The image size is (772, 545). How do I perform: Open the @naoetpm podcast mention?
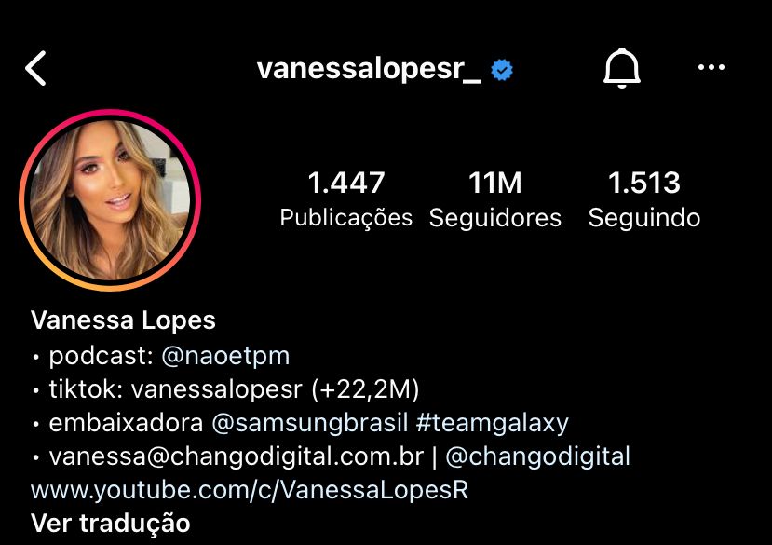click(x=225, y=356)
